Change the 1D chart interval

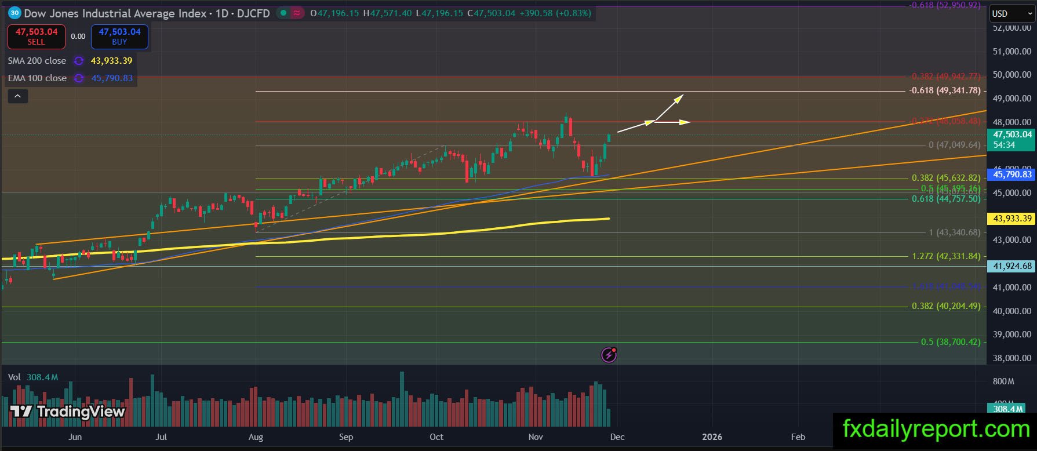(x=221, y=13)
